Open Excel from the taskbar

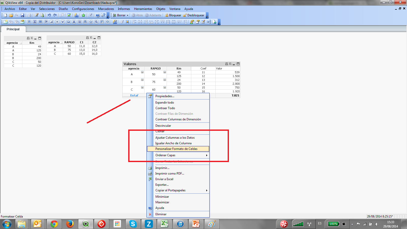pyautogui.click(x=164, y=224)
